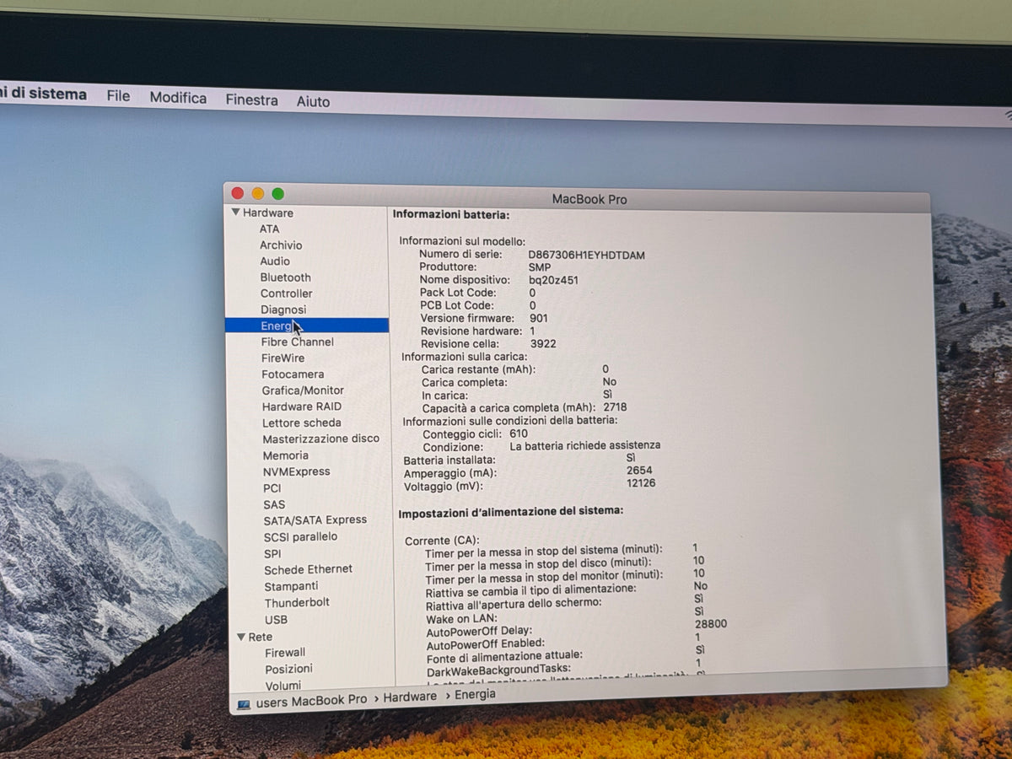This screenshot has height=759, width=1012.
Task: Click the red close window button
Action: tap(238, 193)
